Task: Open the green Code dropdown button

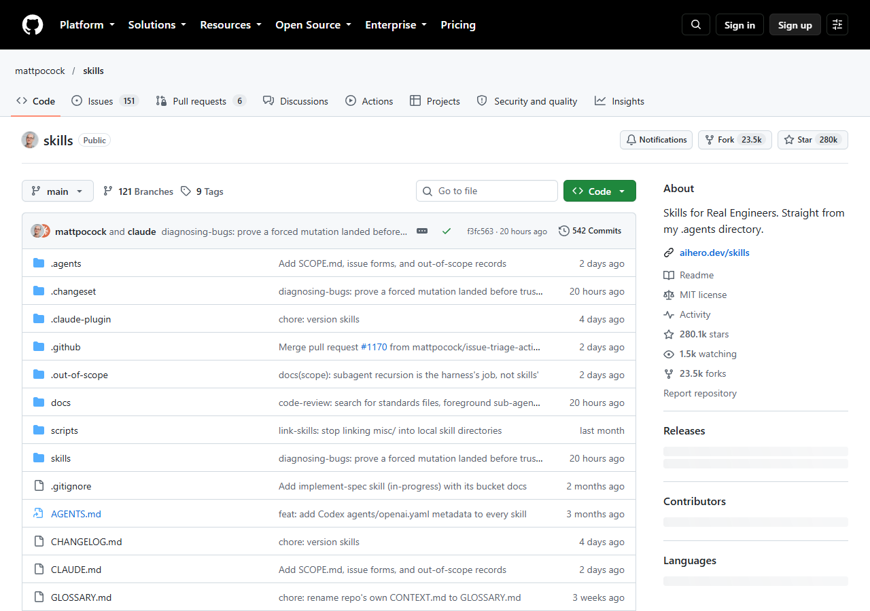Action: click(599, 191)
